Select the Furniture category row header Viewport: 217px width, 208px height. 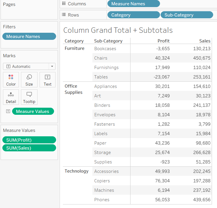pos(75,48)
